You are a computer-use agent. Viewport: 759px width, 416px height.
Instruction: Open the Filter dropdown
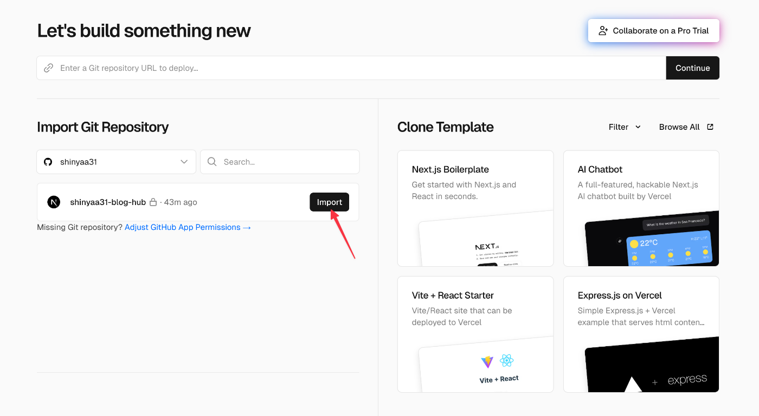tap(625, 127)
